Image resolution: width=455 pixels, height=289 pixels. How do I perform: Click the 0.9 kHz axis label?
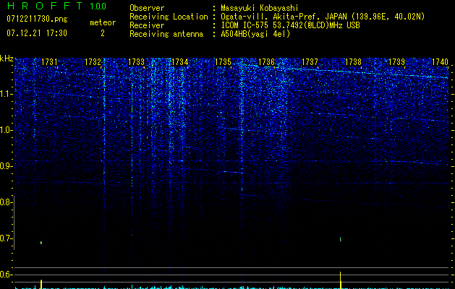point(6,166)
